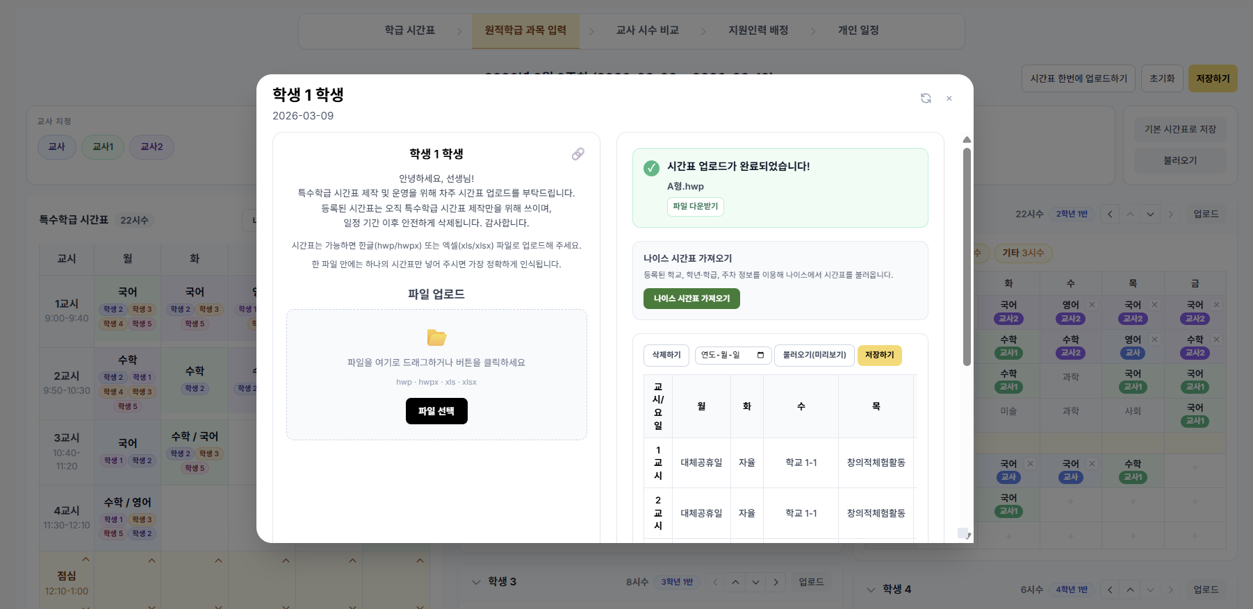Click the 나이스 시간표 가져오기 button
Viewport: 1253px width, 609px height.
691,299
